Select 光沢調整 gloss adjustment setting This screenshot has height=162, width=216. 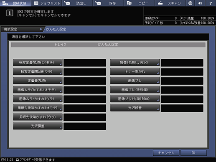point(38,126)
